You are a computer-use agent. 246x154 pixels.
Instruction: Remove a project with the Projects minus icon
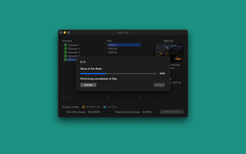[69, 97]
